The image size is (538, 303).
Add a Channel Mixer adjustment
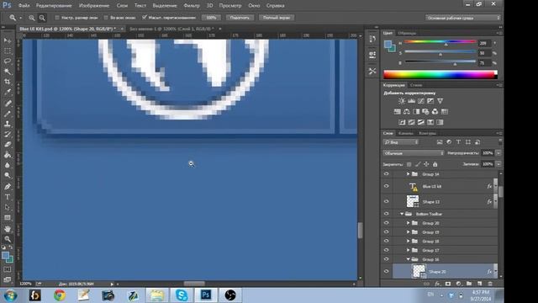click(435, 112)
